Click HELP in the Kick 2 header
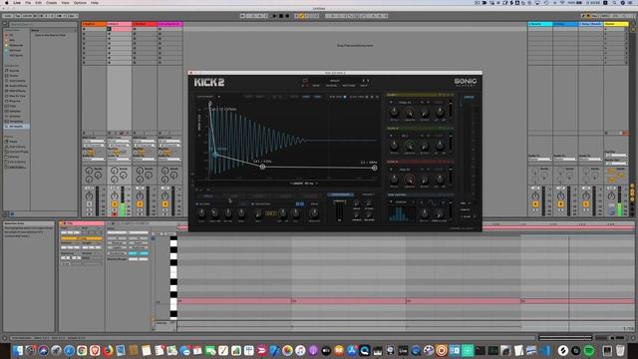Viewport: 638px width, 359px height. [364, 86]
